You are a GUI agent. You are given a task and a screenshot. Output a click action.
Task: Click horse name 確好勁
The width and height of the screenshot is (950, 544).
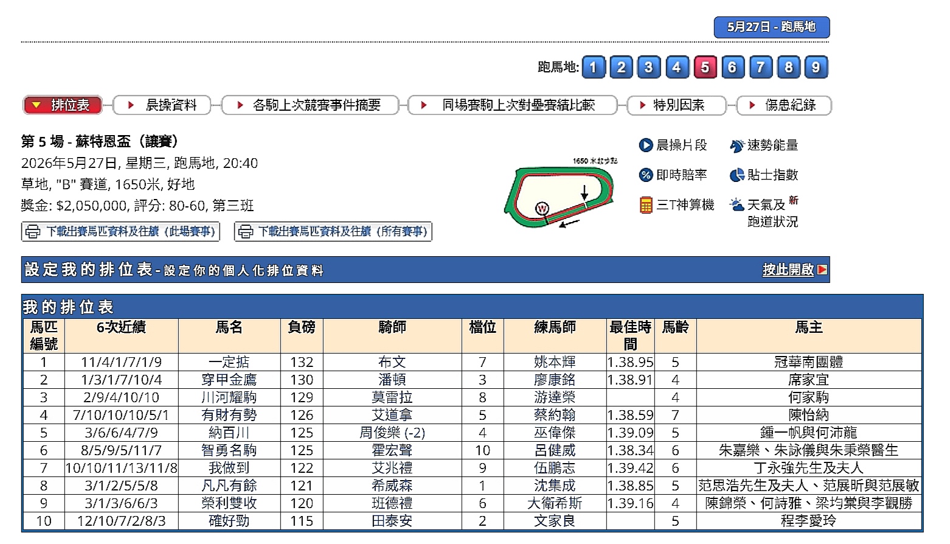229,521
